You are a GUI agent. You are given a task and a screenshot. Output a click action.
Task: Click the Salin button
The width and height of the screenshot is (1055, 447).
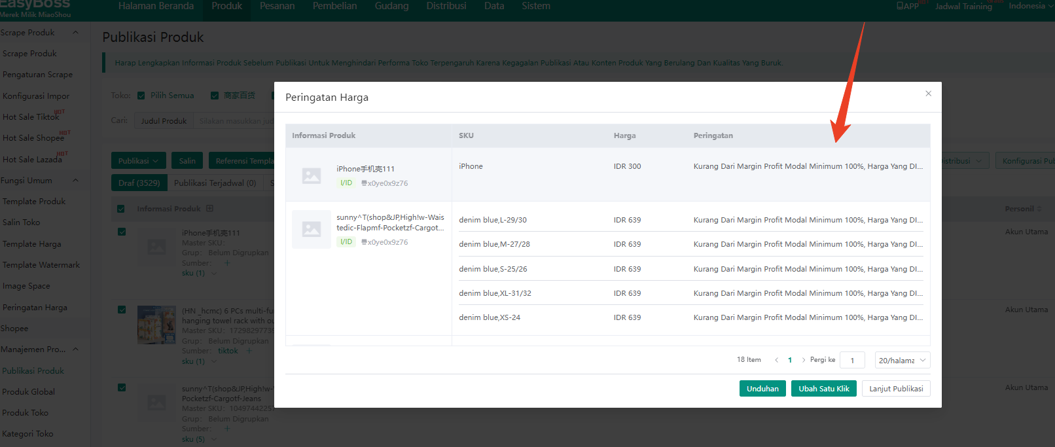(187, 161)
